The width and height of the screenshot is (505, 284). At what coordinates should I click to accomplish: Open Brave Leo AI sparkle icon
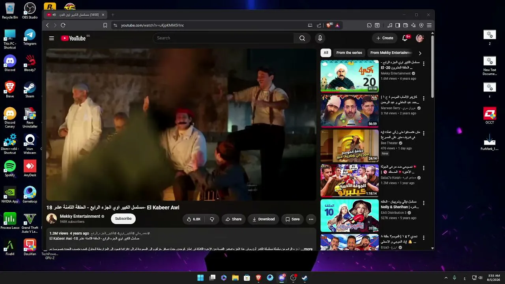413,25
